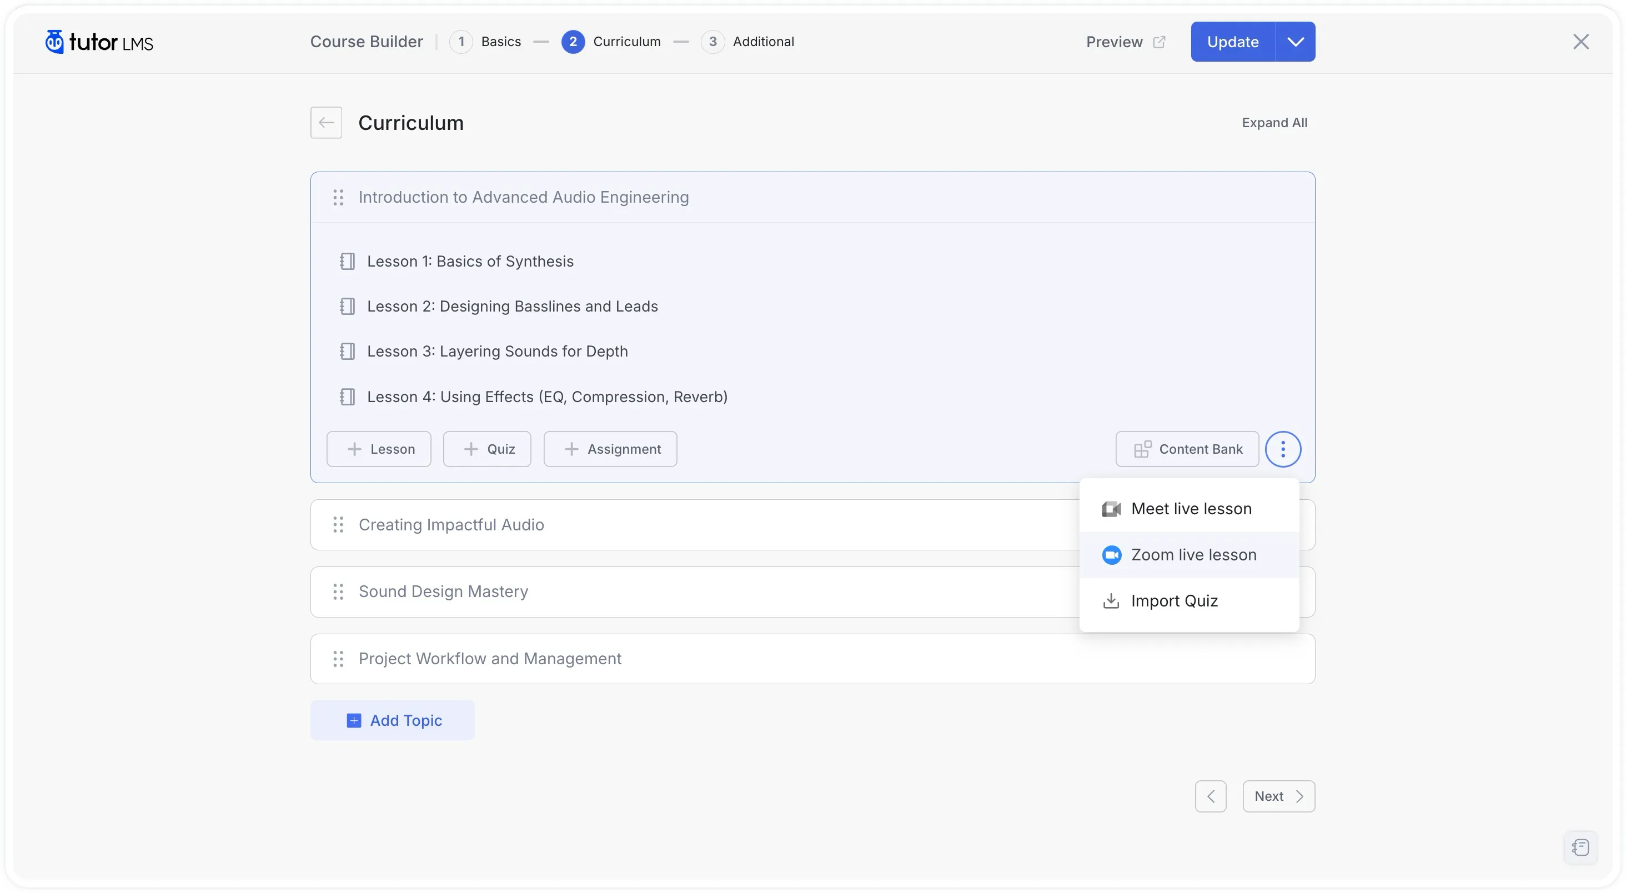
Task: Choose Meet live lesson from the menu
Action: [x=1189, y=509]
